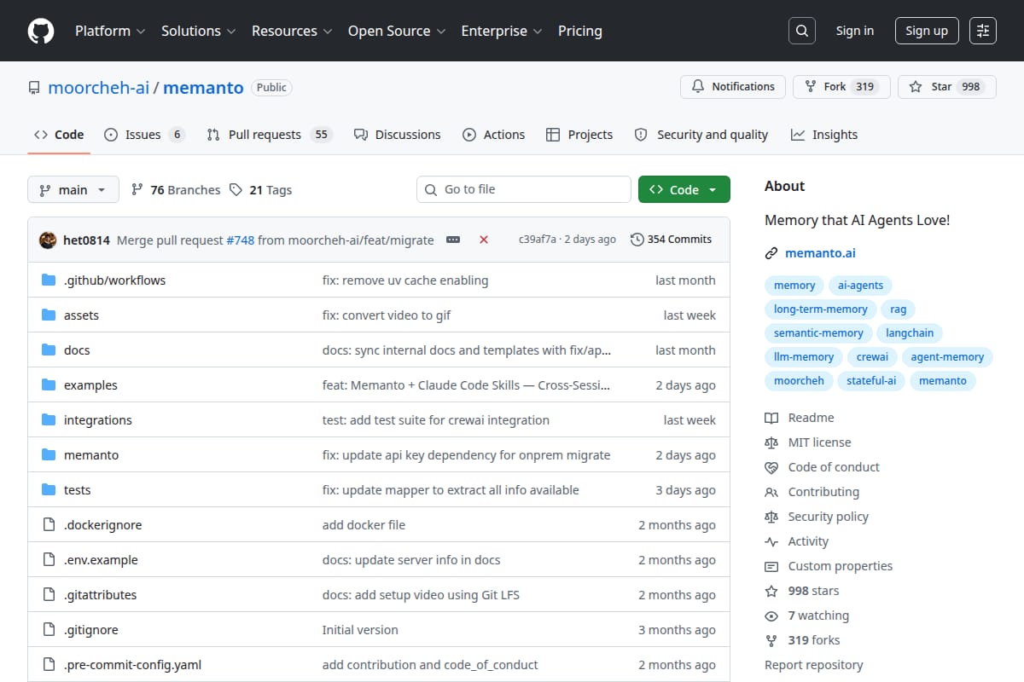This screenshot has height=682, width=1024.
Task: Open the MIT license link
Action: point(819,442)
